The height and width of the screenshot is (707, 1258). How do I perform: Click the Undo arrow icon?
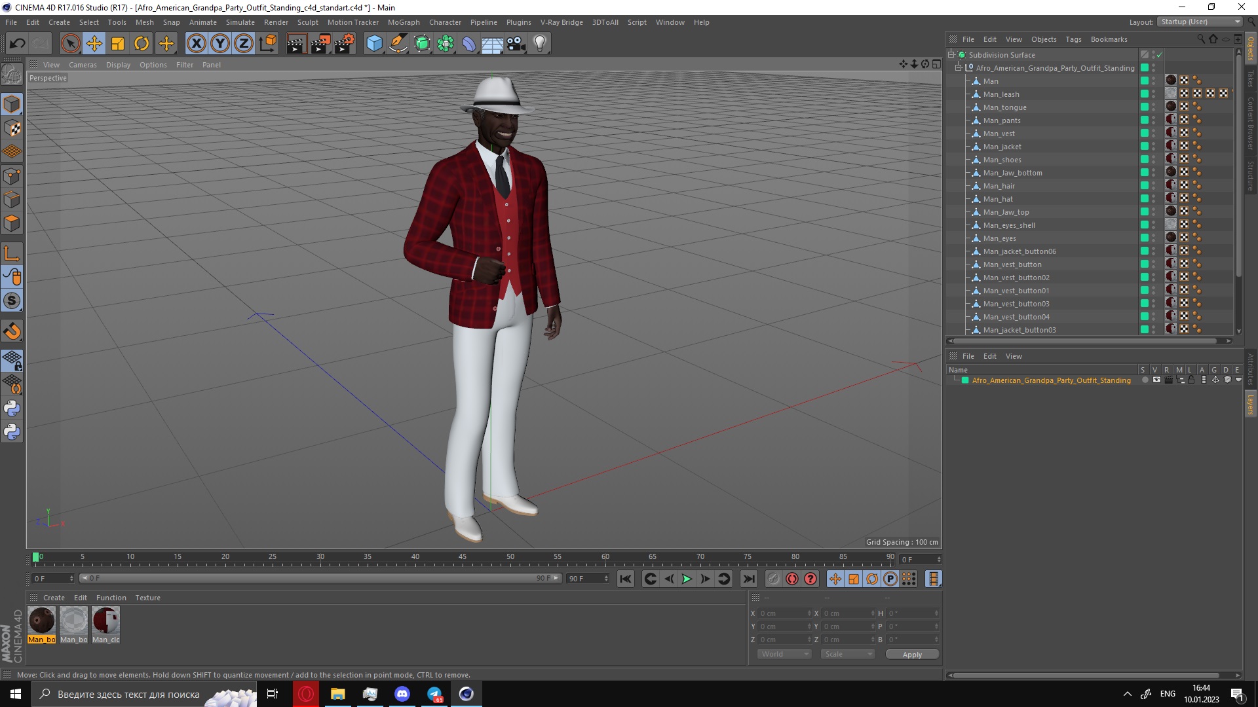[x=18, y=44]
